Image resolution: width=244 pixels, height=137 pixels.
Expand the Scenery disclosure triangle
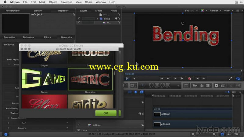tap(9, 128)
